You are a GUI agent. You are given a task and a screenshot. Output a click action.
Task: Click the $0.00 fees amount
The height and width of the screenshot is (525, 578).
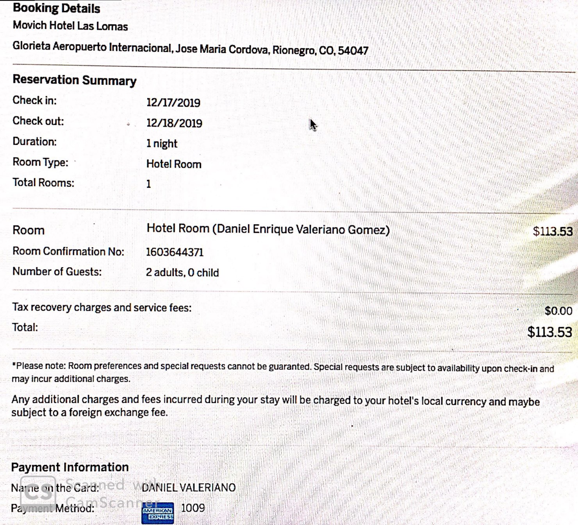(x=558, y=311)
